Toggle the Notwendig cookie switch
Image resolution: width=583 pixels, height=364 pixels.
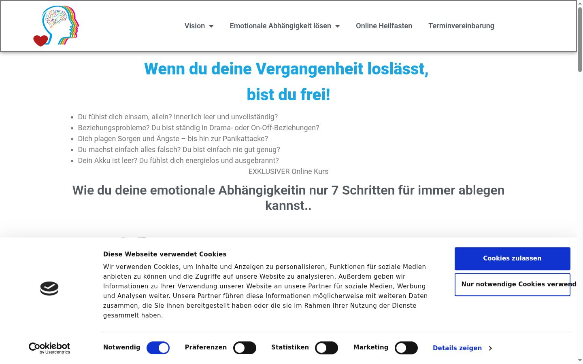pos(158,348)
